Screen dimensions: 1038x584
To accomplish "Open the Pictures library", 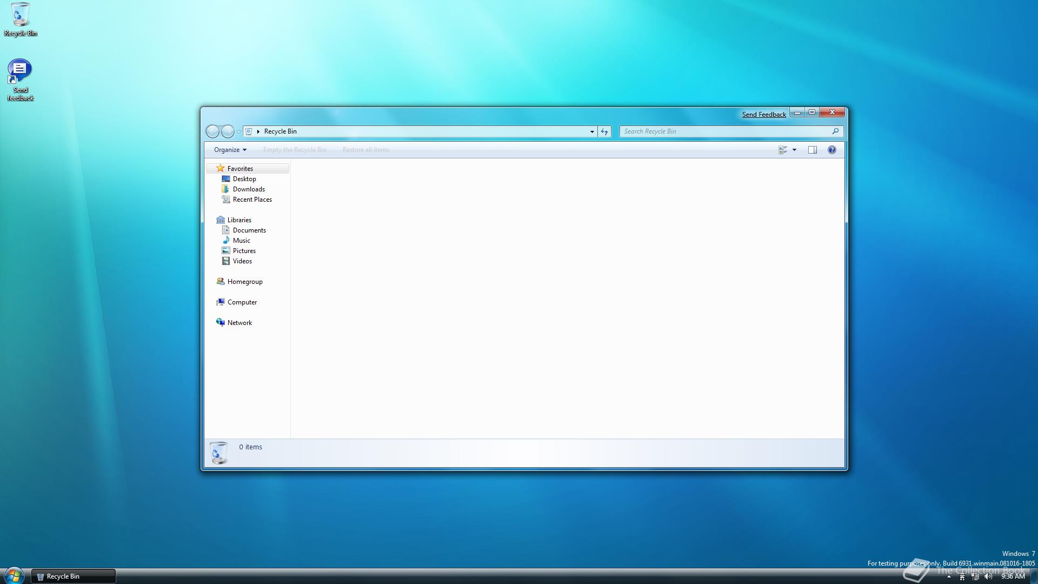I will (x=244, y=251).
